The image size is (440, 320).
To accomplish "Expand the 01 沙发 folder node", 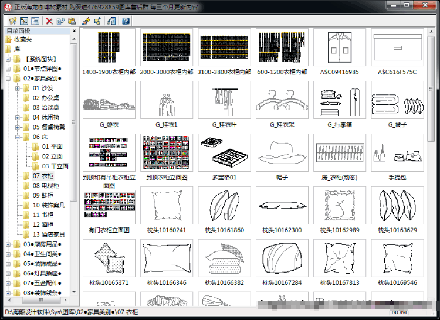I will pyautogui.click(x=18, y=88).
